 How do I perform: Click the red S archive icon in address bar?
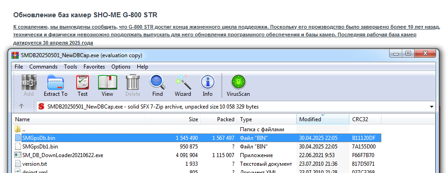[42, 107]
